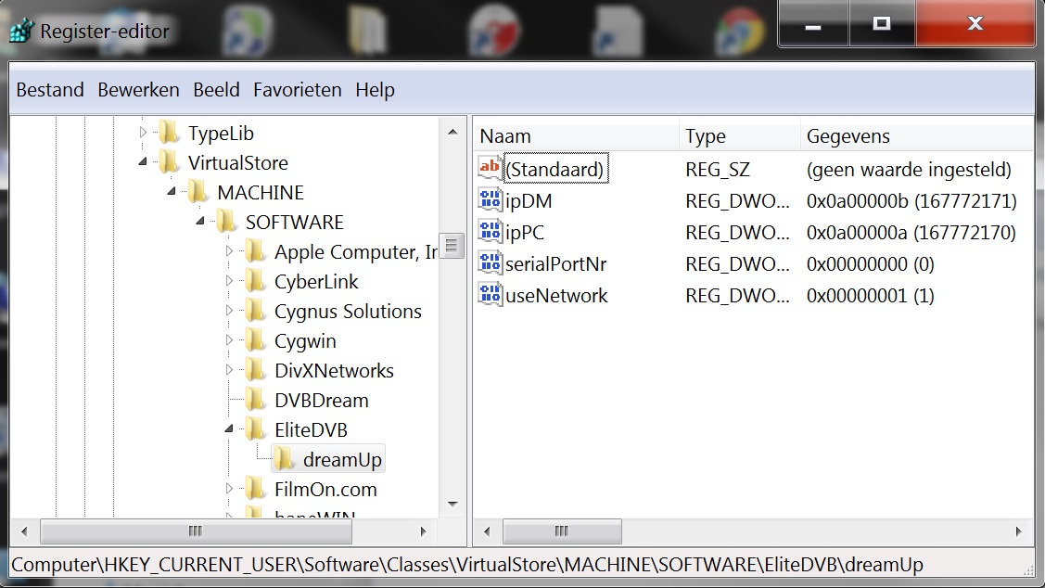
Task: Expand the TypeLib tree node
Action: 143,133
